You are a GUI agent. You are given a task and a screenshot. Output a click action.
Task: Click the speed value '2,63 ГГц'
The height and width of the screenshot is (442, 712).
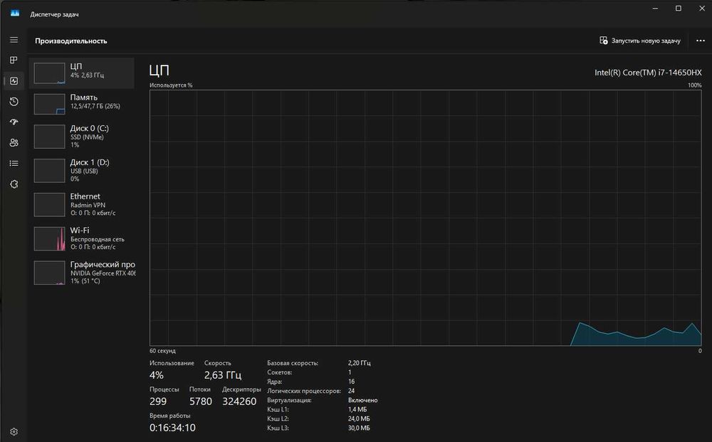[222, 375]
